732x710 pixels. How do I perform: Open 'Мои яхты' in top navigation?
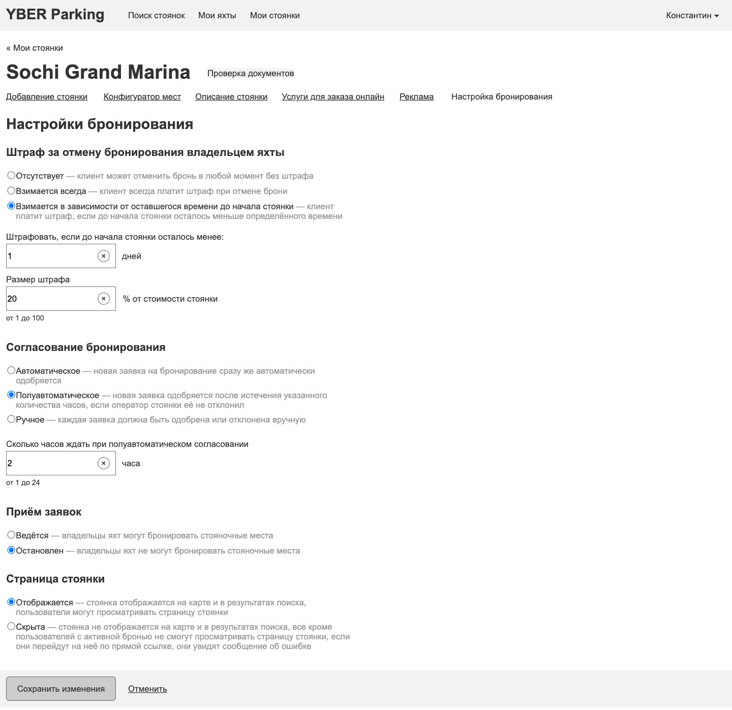[217, 16]
